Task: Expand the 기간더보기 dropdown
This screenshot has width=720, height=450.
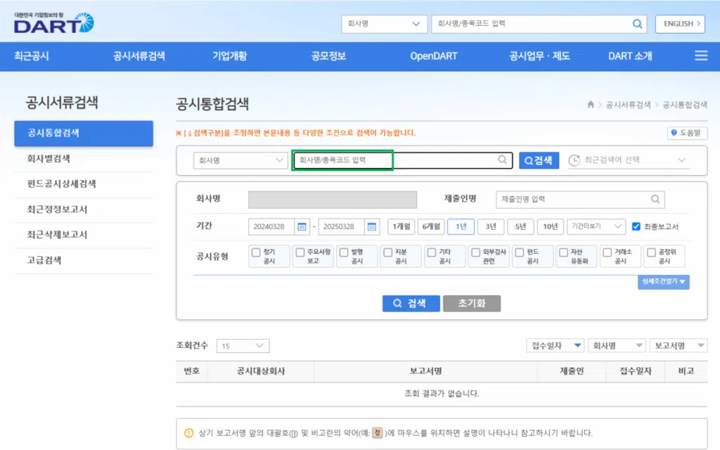Action: coord(595,226)
